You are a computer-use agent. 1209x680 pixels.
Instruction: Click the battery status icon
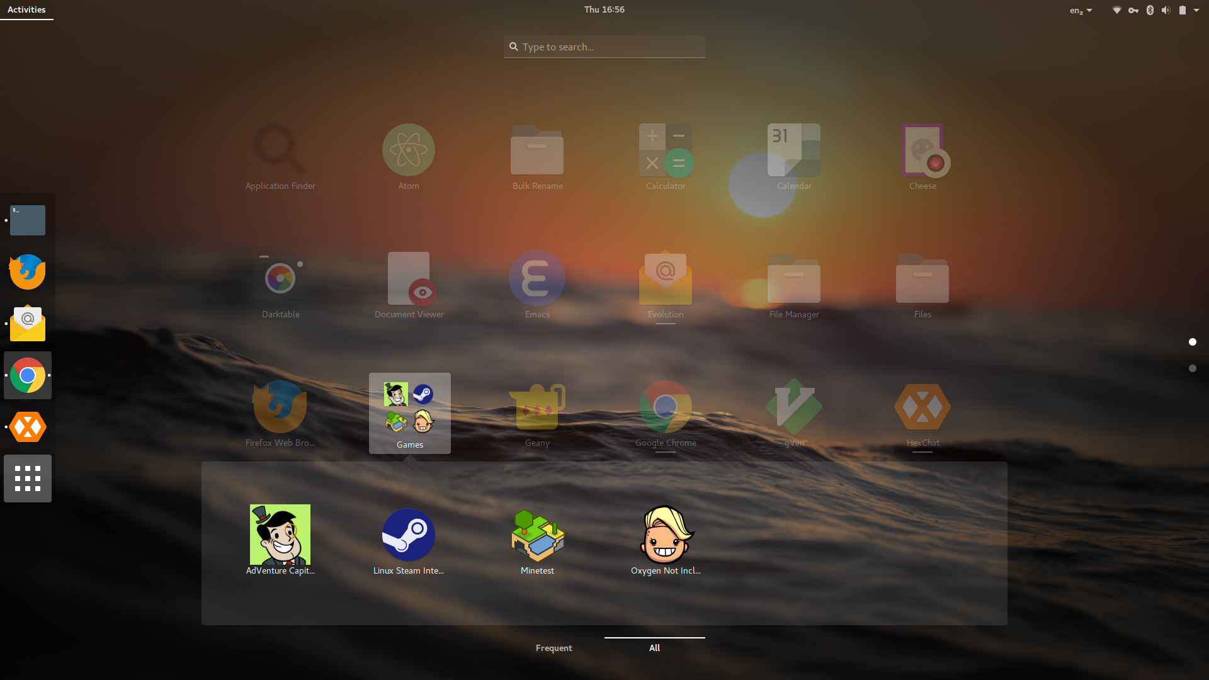pyautogui.click(x=1183, y=10)
